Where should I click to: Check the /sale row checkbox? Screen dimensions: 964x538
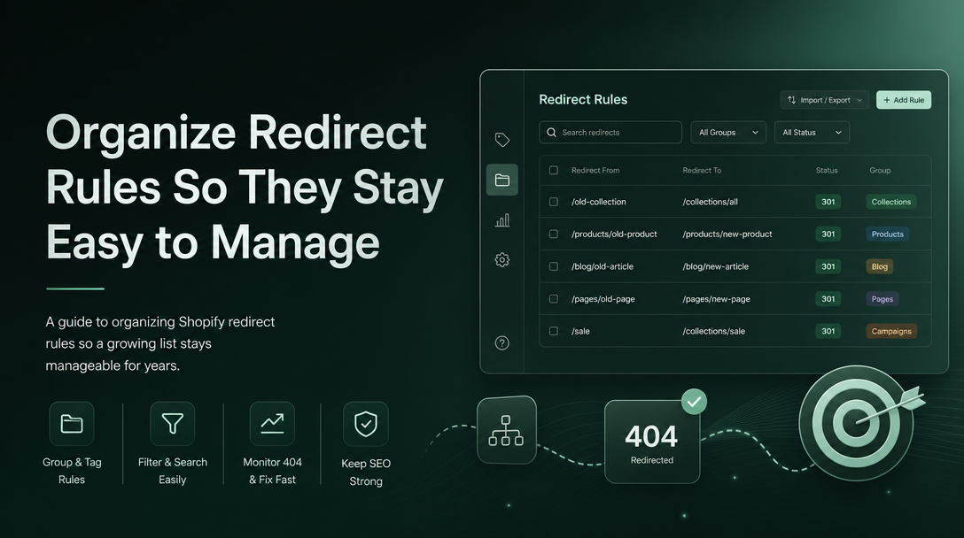point(553,331)
